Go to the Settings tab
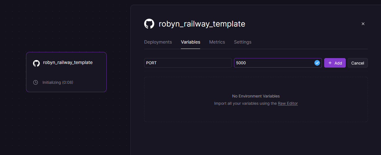Screen dimensions: 381x155 click(242, 42)
